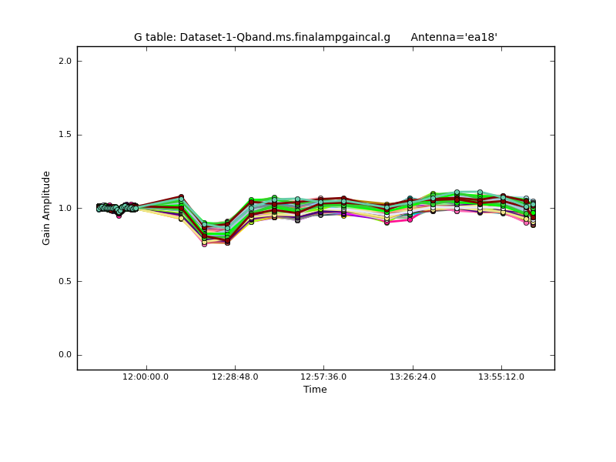
Task: Click the Gain Amplitude y-axis label
Action: point(46,208)
